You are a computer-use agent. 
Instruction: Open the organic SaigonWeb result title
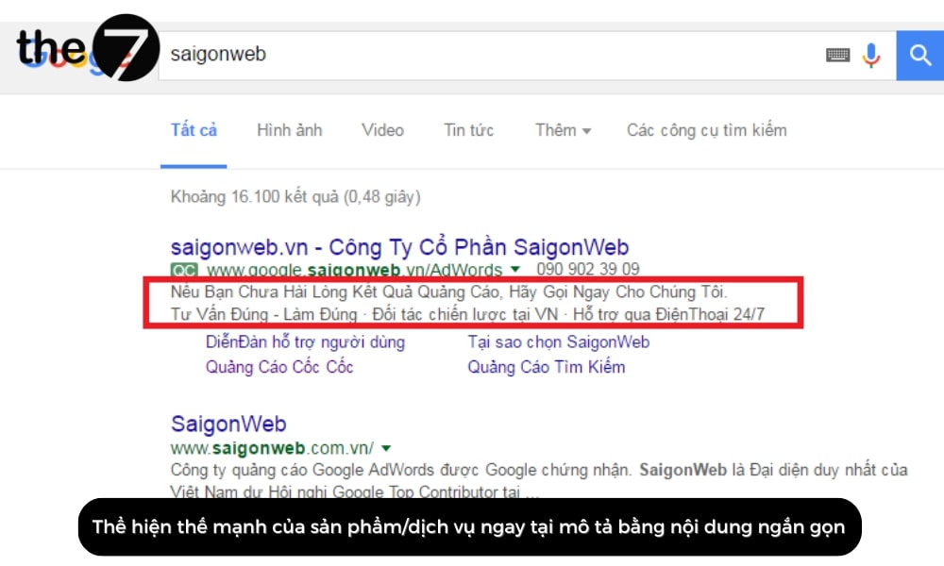pos(228,424)
